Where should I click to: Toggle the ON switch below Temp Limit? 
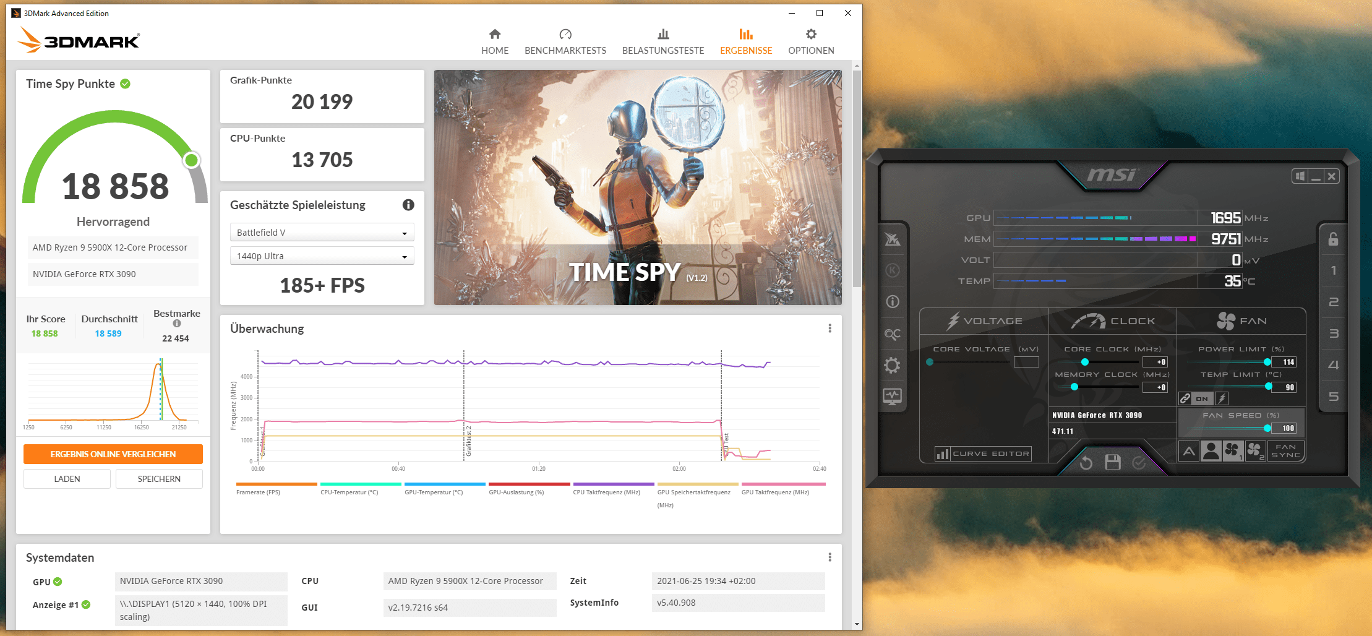[x=1202, y=398]
